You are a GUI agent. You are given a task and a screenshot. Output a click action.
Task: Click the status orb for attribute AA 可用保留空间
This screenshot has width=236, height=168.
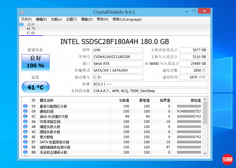pos(25,122)
